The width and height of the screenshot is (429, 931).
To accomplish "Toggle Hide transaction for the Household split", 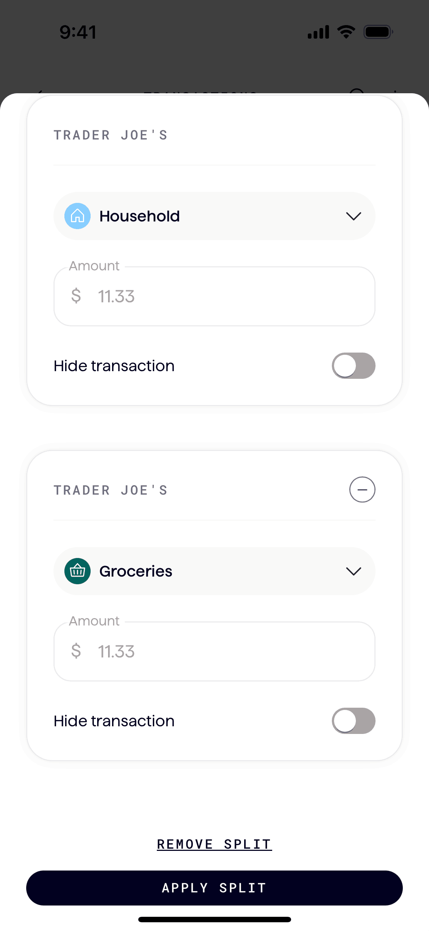I will pyautogui.click(x=353, y=366).
